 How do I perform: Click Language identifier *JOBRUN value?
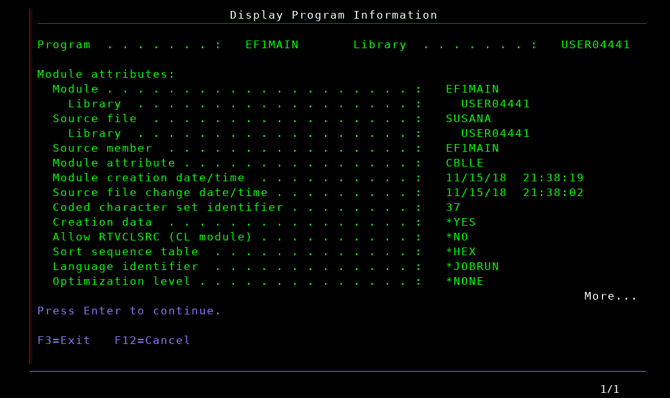pyautogui.click(x=472, y=266)
